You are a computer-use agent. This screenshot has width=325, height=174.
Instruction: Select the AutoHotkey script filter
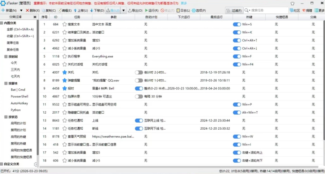(x=19, y=103)
